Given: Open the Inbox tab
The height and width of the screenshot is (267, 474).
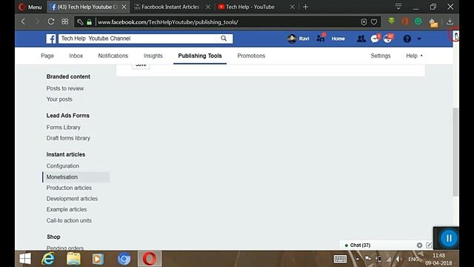Looking at the screenshot, I should coord(76,56).
